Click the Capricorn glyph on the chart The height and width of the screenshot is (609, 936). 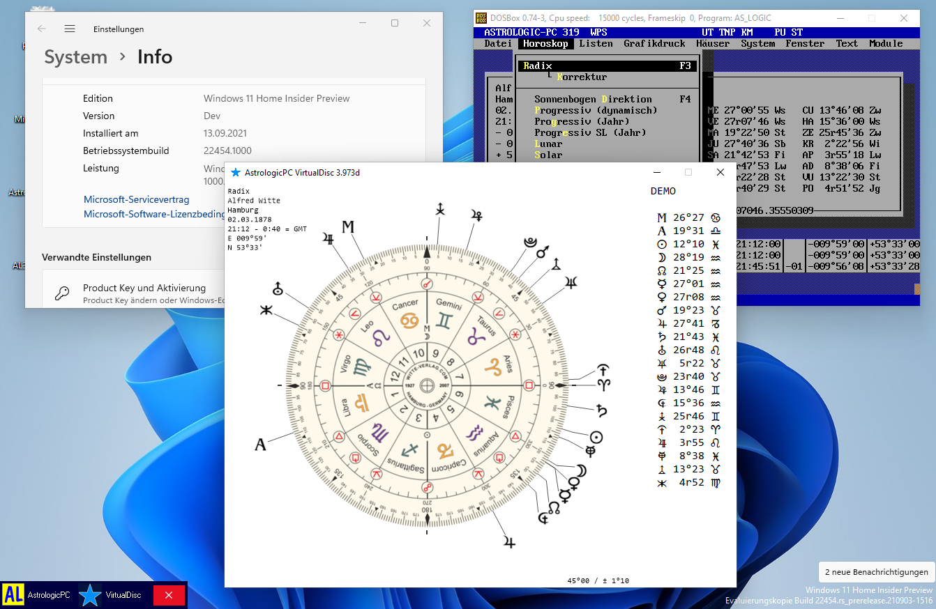[x=445, y=451]
